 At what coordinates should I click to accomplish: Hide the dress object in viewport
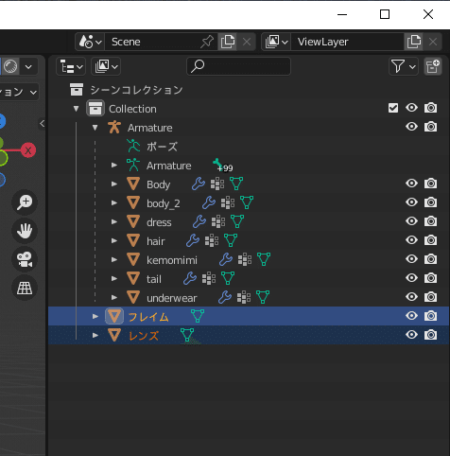click(x=411, y=221)
